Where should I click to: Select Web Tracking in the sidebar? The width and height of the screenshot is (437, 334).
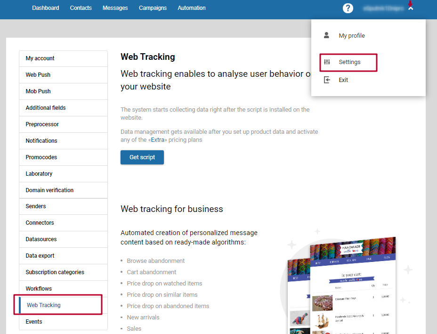coord(63,305)
